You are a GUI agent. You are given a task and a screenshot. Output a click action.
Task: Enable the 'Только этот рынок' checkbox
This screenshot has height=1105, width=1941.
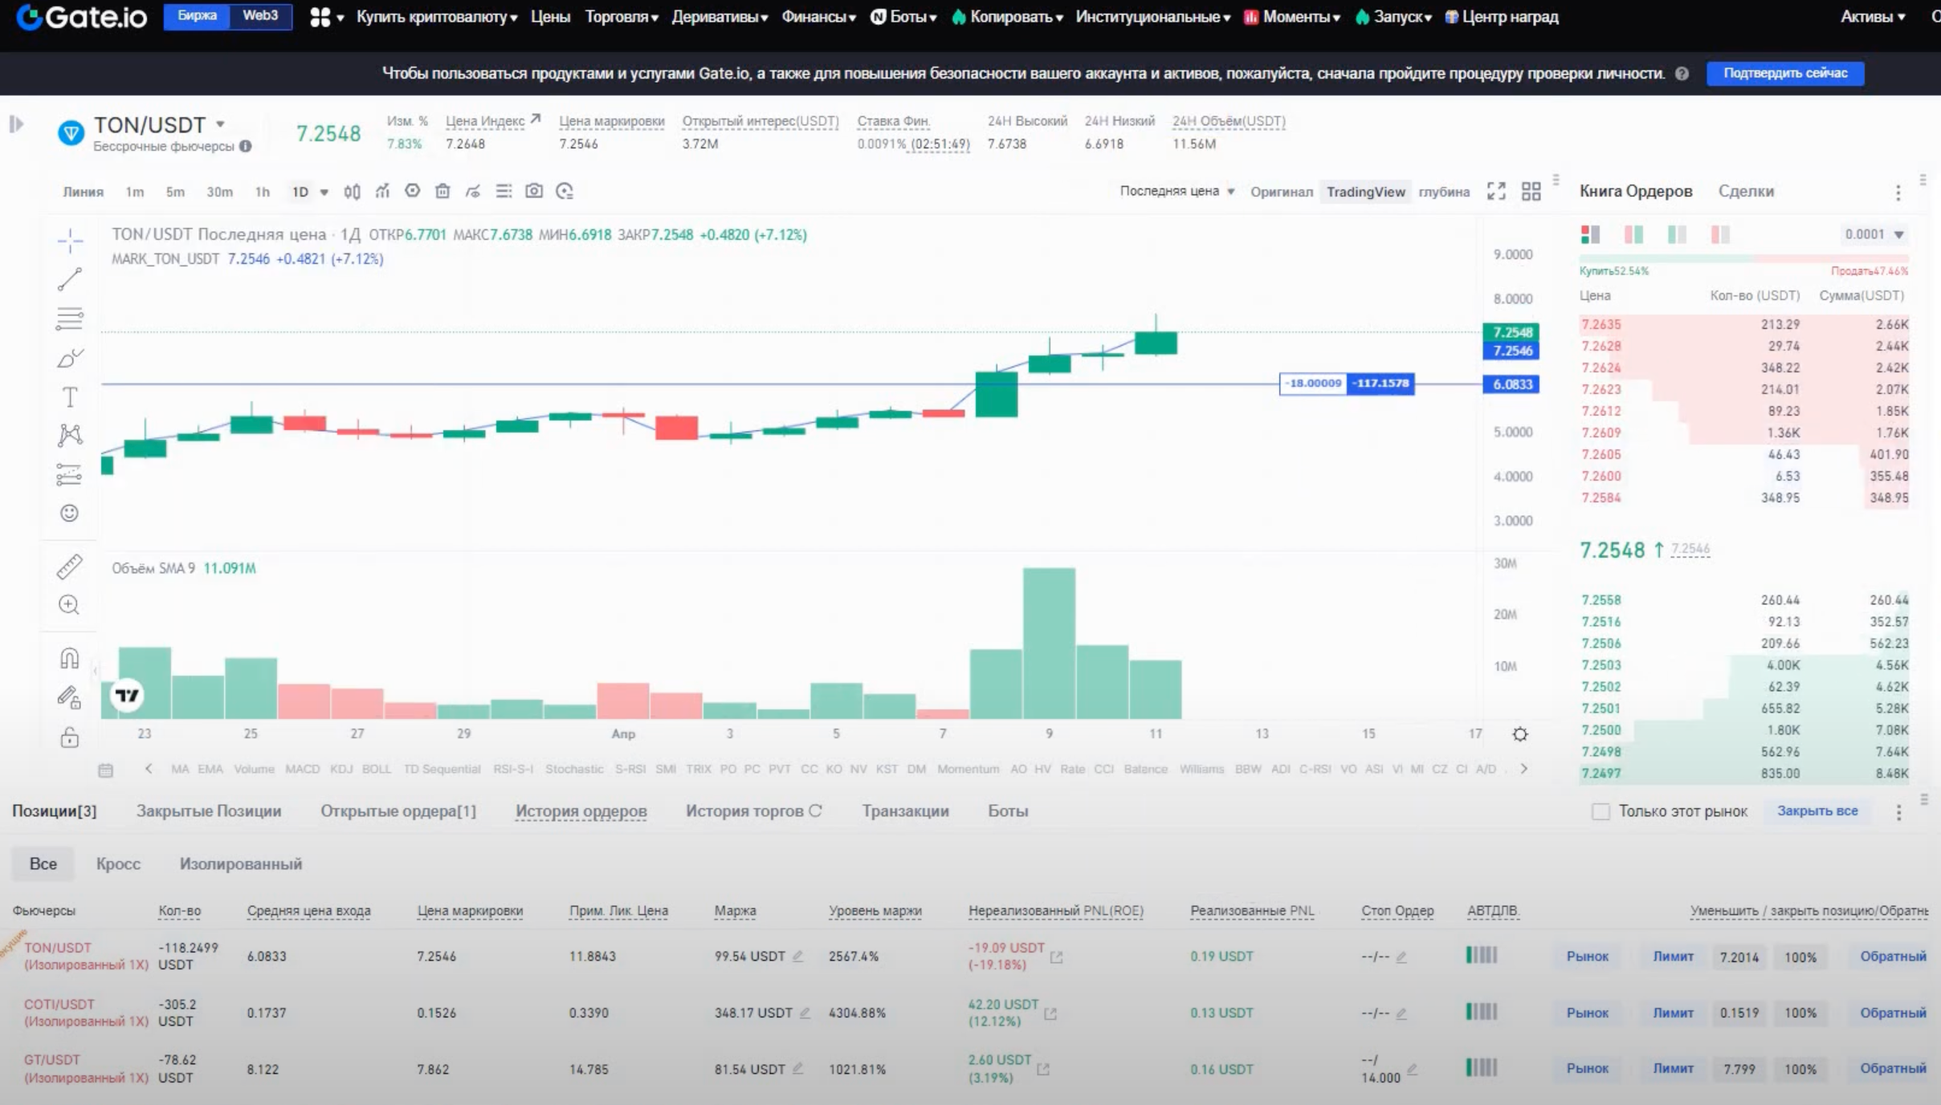[x=1601, y=811]
